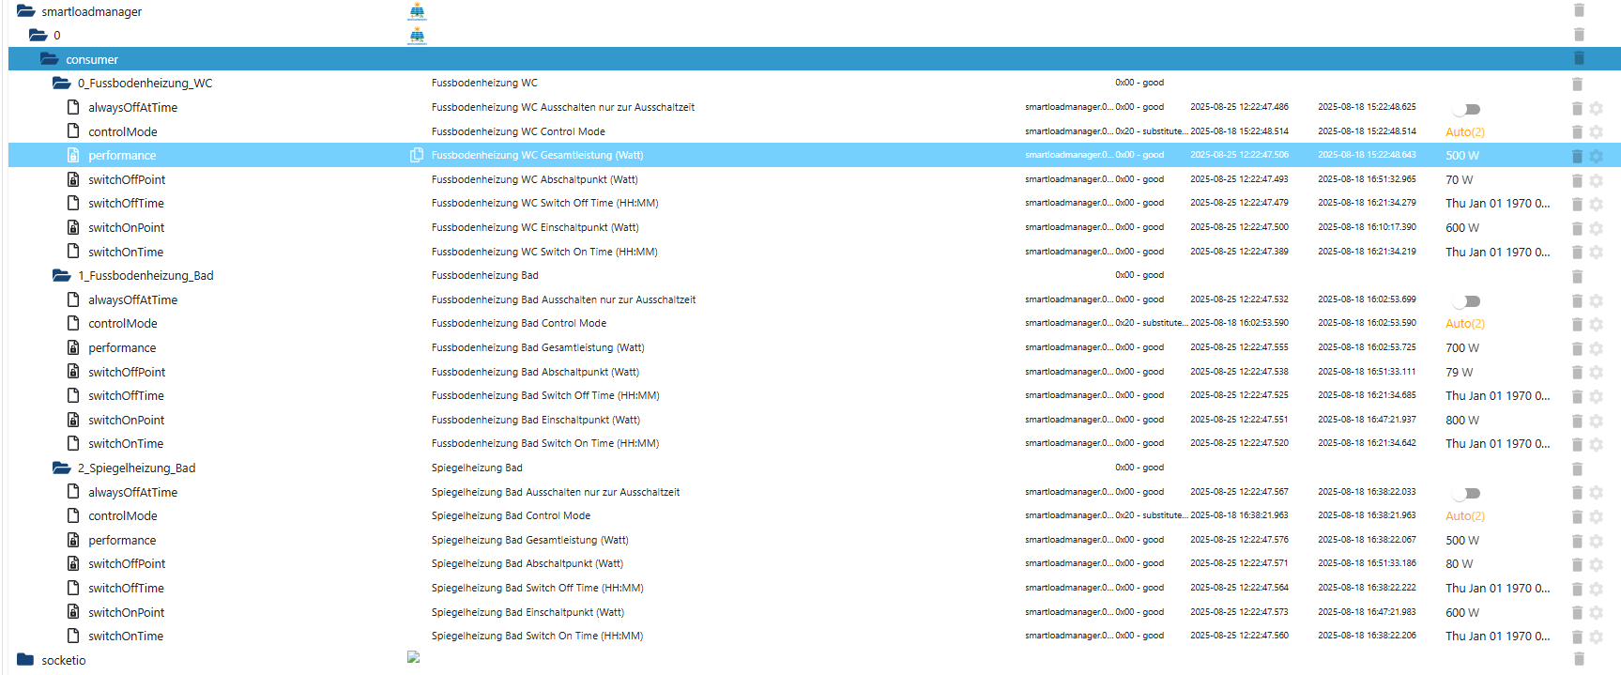This screenshot has height=675, width=1621.
Task: Click timestamp 2025-08-18 16:10:17.390 cell
Action: point(1367,227)
